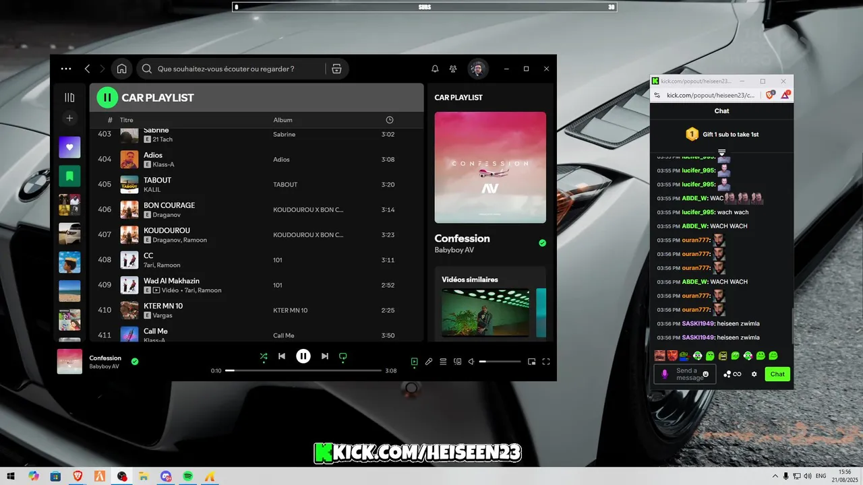Select the track Adios by Klass-A
The width and height of the screenshot is (863, 485).
click(x=256, y=160)
